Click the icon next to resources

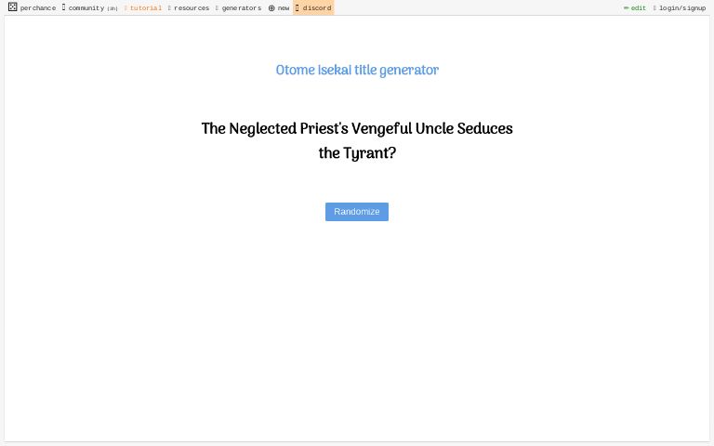click(x=170, y=7)
